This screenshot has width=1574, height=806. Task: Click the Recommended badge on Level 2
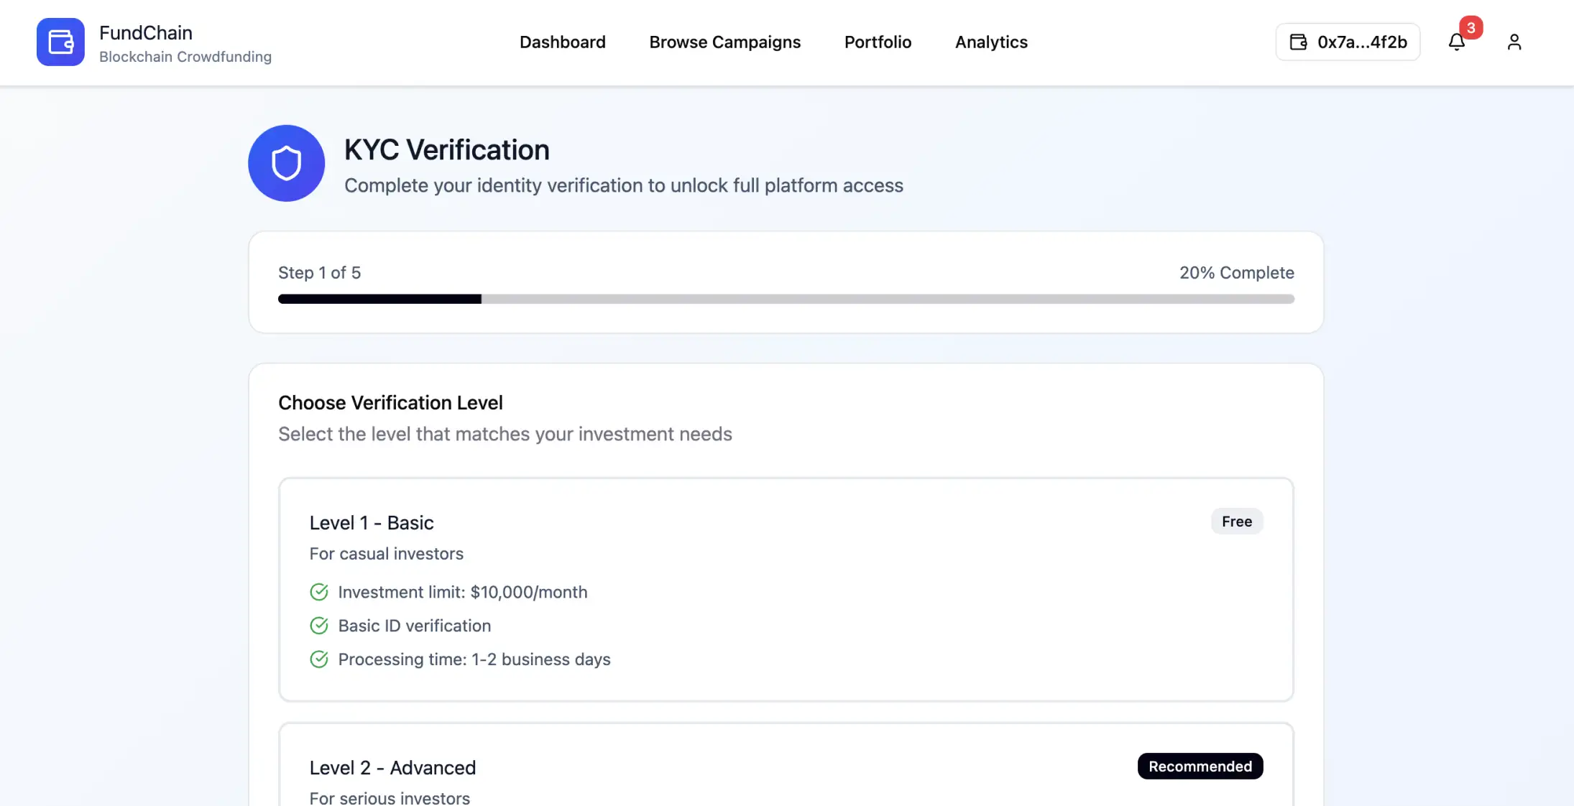pyautogui.click(x=1199, y=766)
